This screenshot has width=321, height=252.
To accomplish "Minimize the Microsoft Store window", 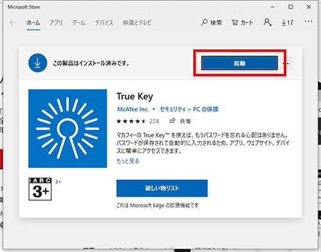I will click(273, 7).
